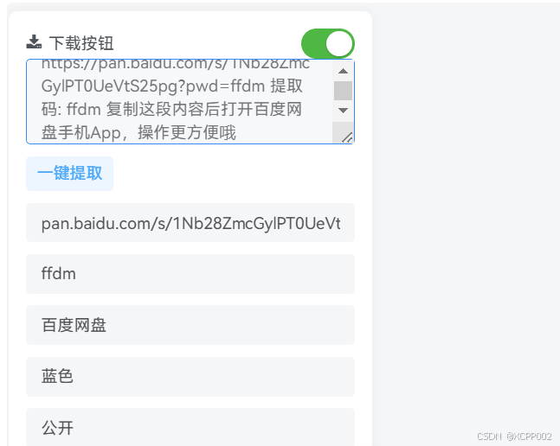Viewport: 560px width, 446px height.
Task: Click the scrollbar up arrow in textarea
Action: click(x=343, y=71)
